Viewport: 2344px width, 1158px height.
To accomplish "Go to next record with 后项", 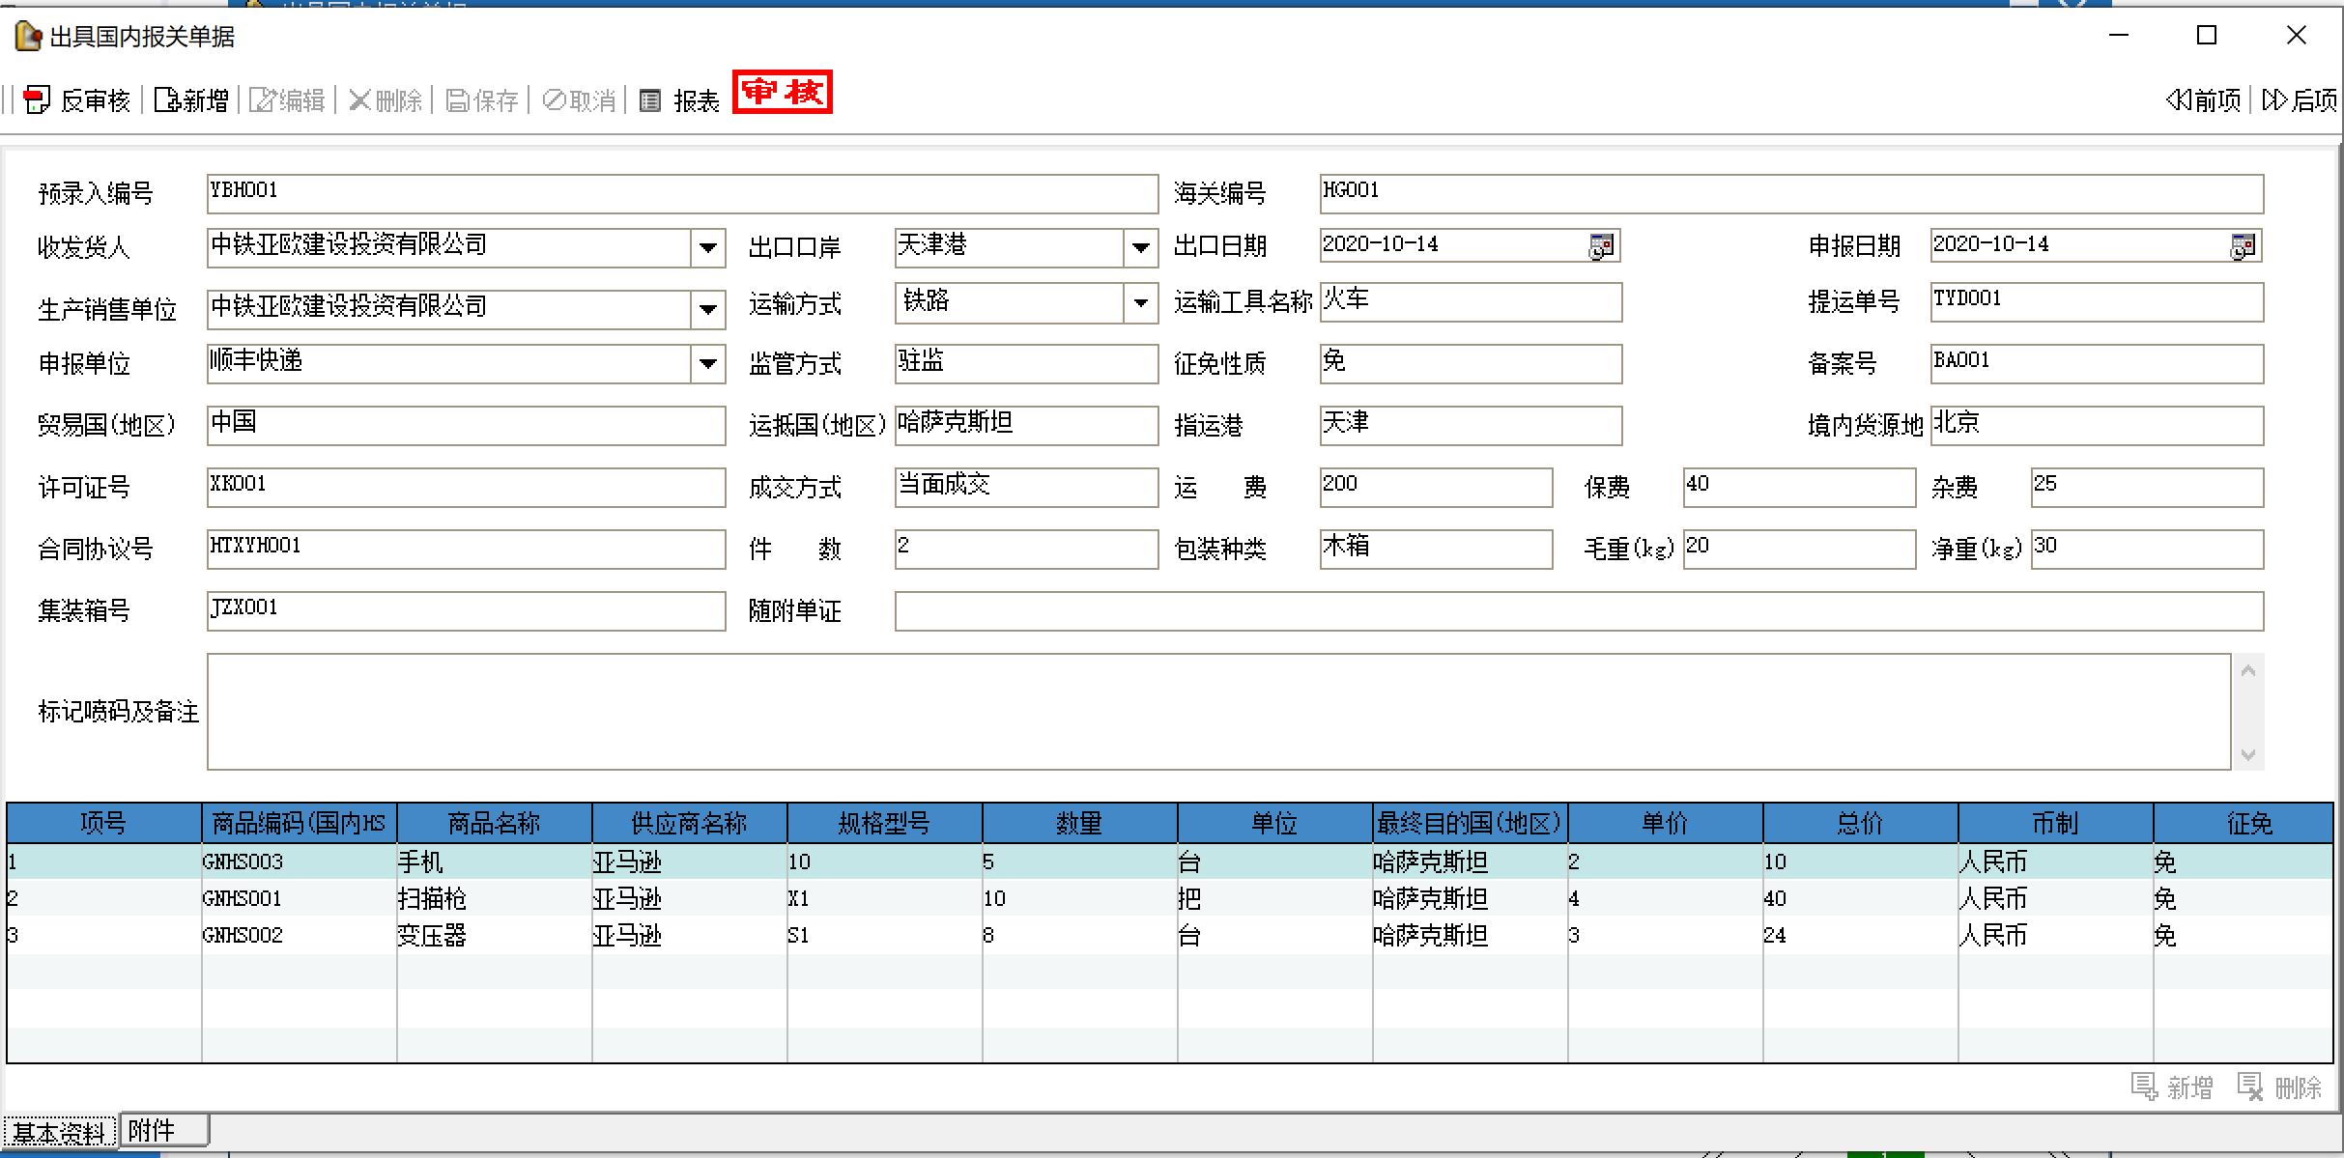I will pyautogui.click(x=2299, y=99).
